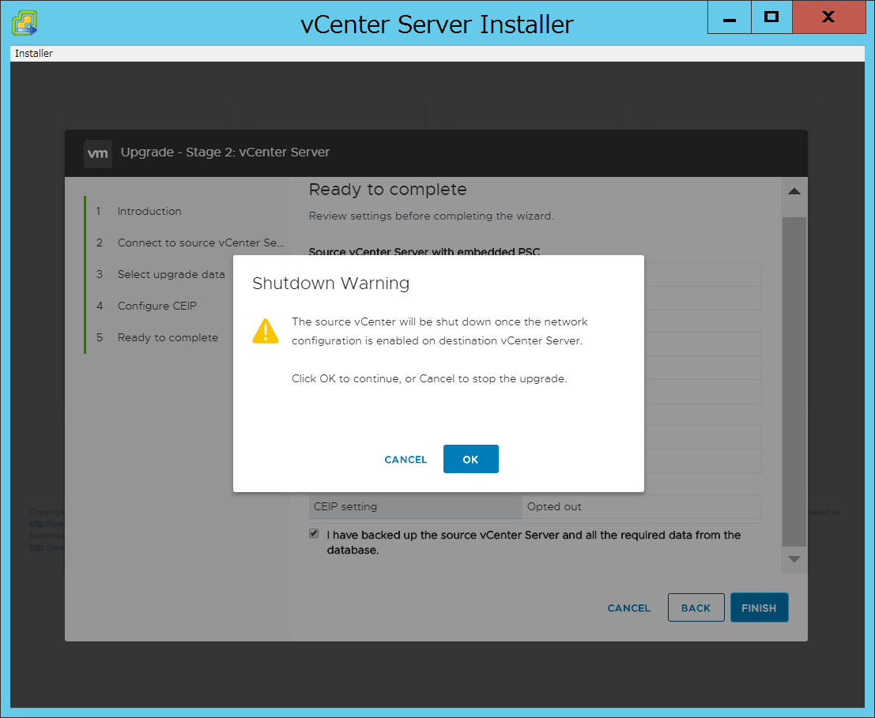The height and width of the screenshot is (718, 875).
Task: Click the Shutdown Warning dialog title
Action: point(331,284)
